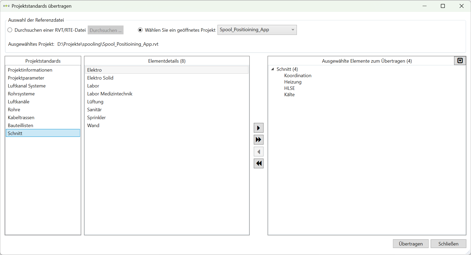Open the Spool_Positioining_App project dropdown
The width and height of the screenshot is (471, 255).
257,30
